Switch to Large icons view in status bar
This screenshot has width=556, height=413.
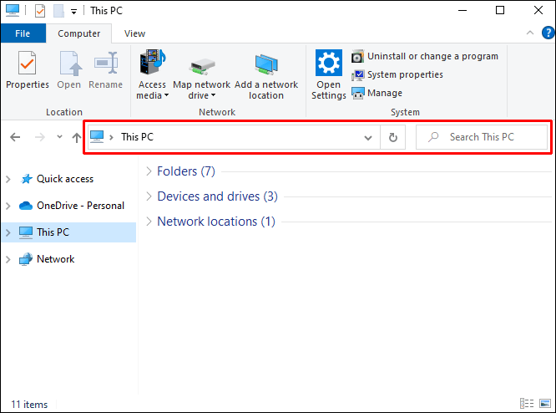(545, 404)
